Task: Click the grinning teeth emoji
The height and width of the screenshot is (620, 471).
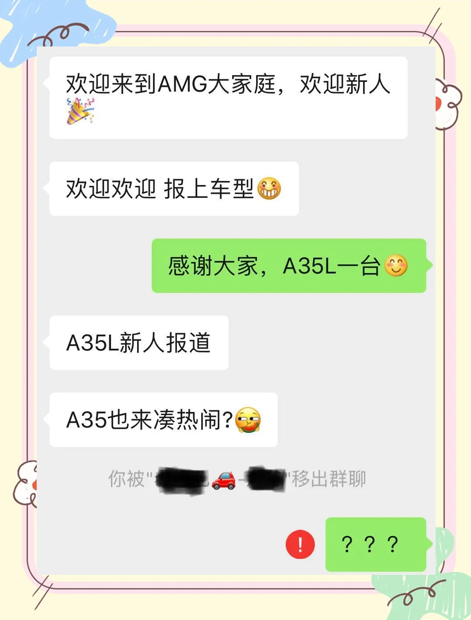Action: tap(269, 189)
